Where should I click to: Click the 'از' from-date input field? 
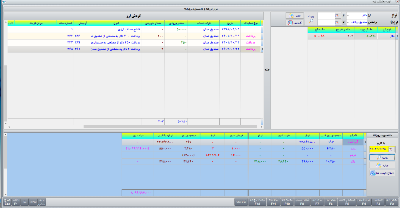click(326, 16)
